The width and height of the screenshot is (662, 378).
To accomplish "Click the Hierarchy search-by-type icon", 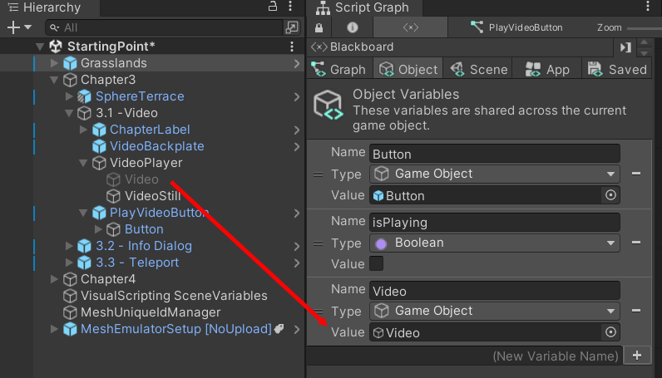I will click(x=292, y=28).
